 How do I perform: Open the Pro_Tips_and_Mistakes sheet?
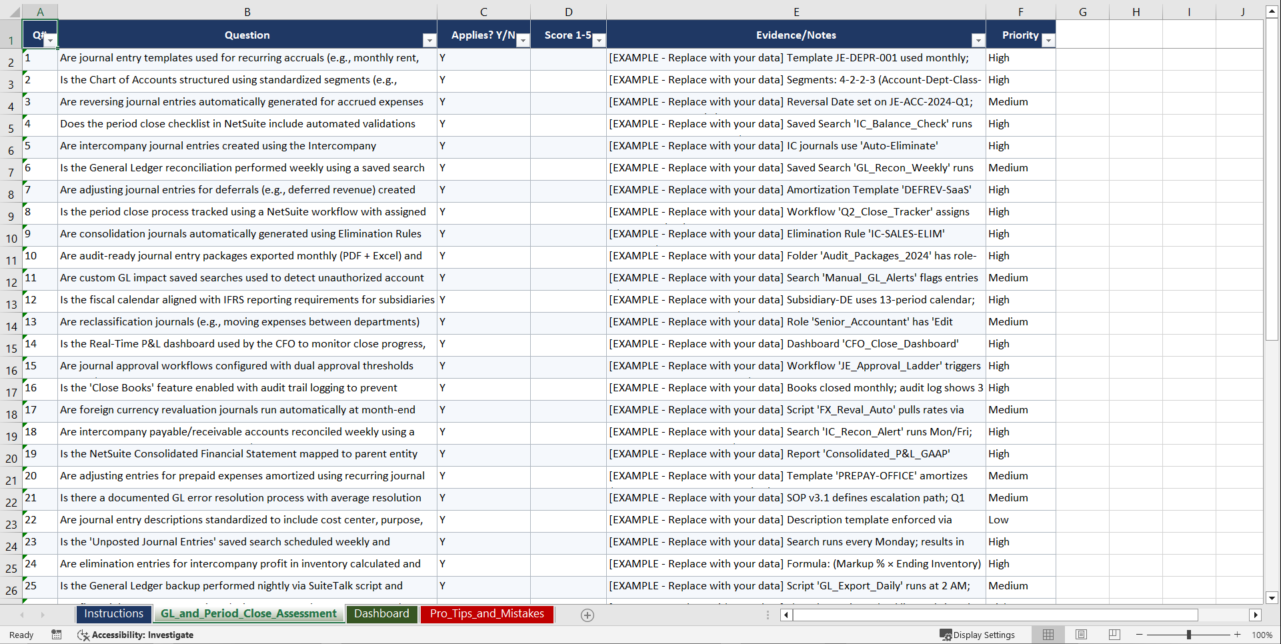tap(487, 614)
